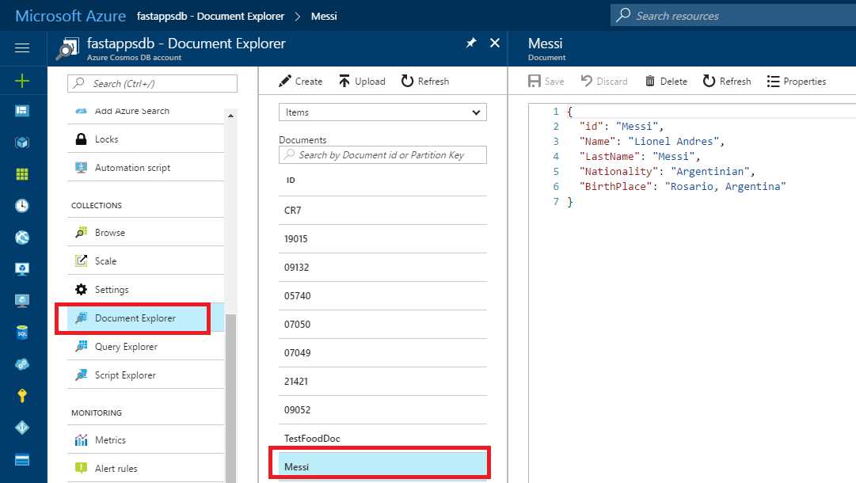Open the SQL databases icon in rail
This screenshot has width=856, height=483.
coord(22,333)
